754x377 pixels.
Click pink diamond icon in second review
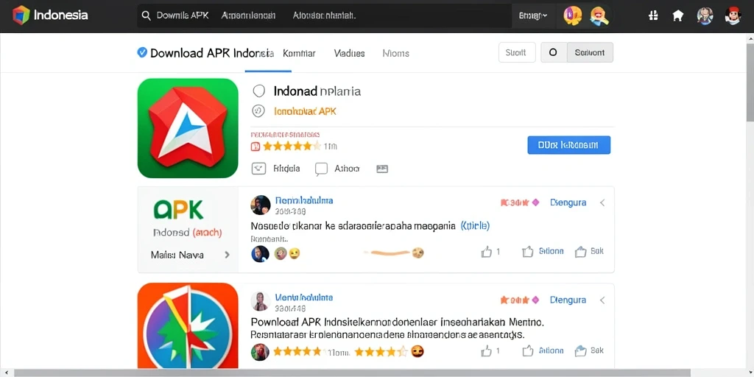pos(536,300)
